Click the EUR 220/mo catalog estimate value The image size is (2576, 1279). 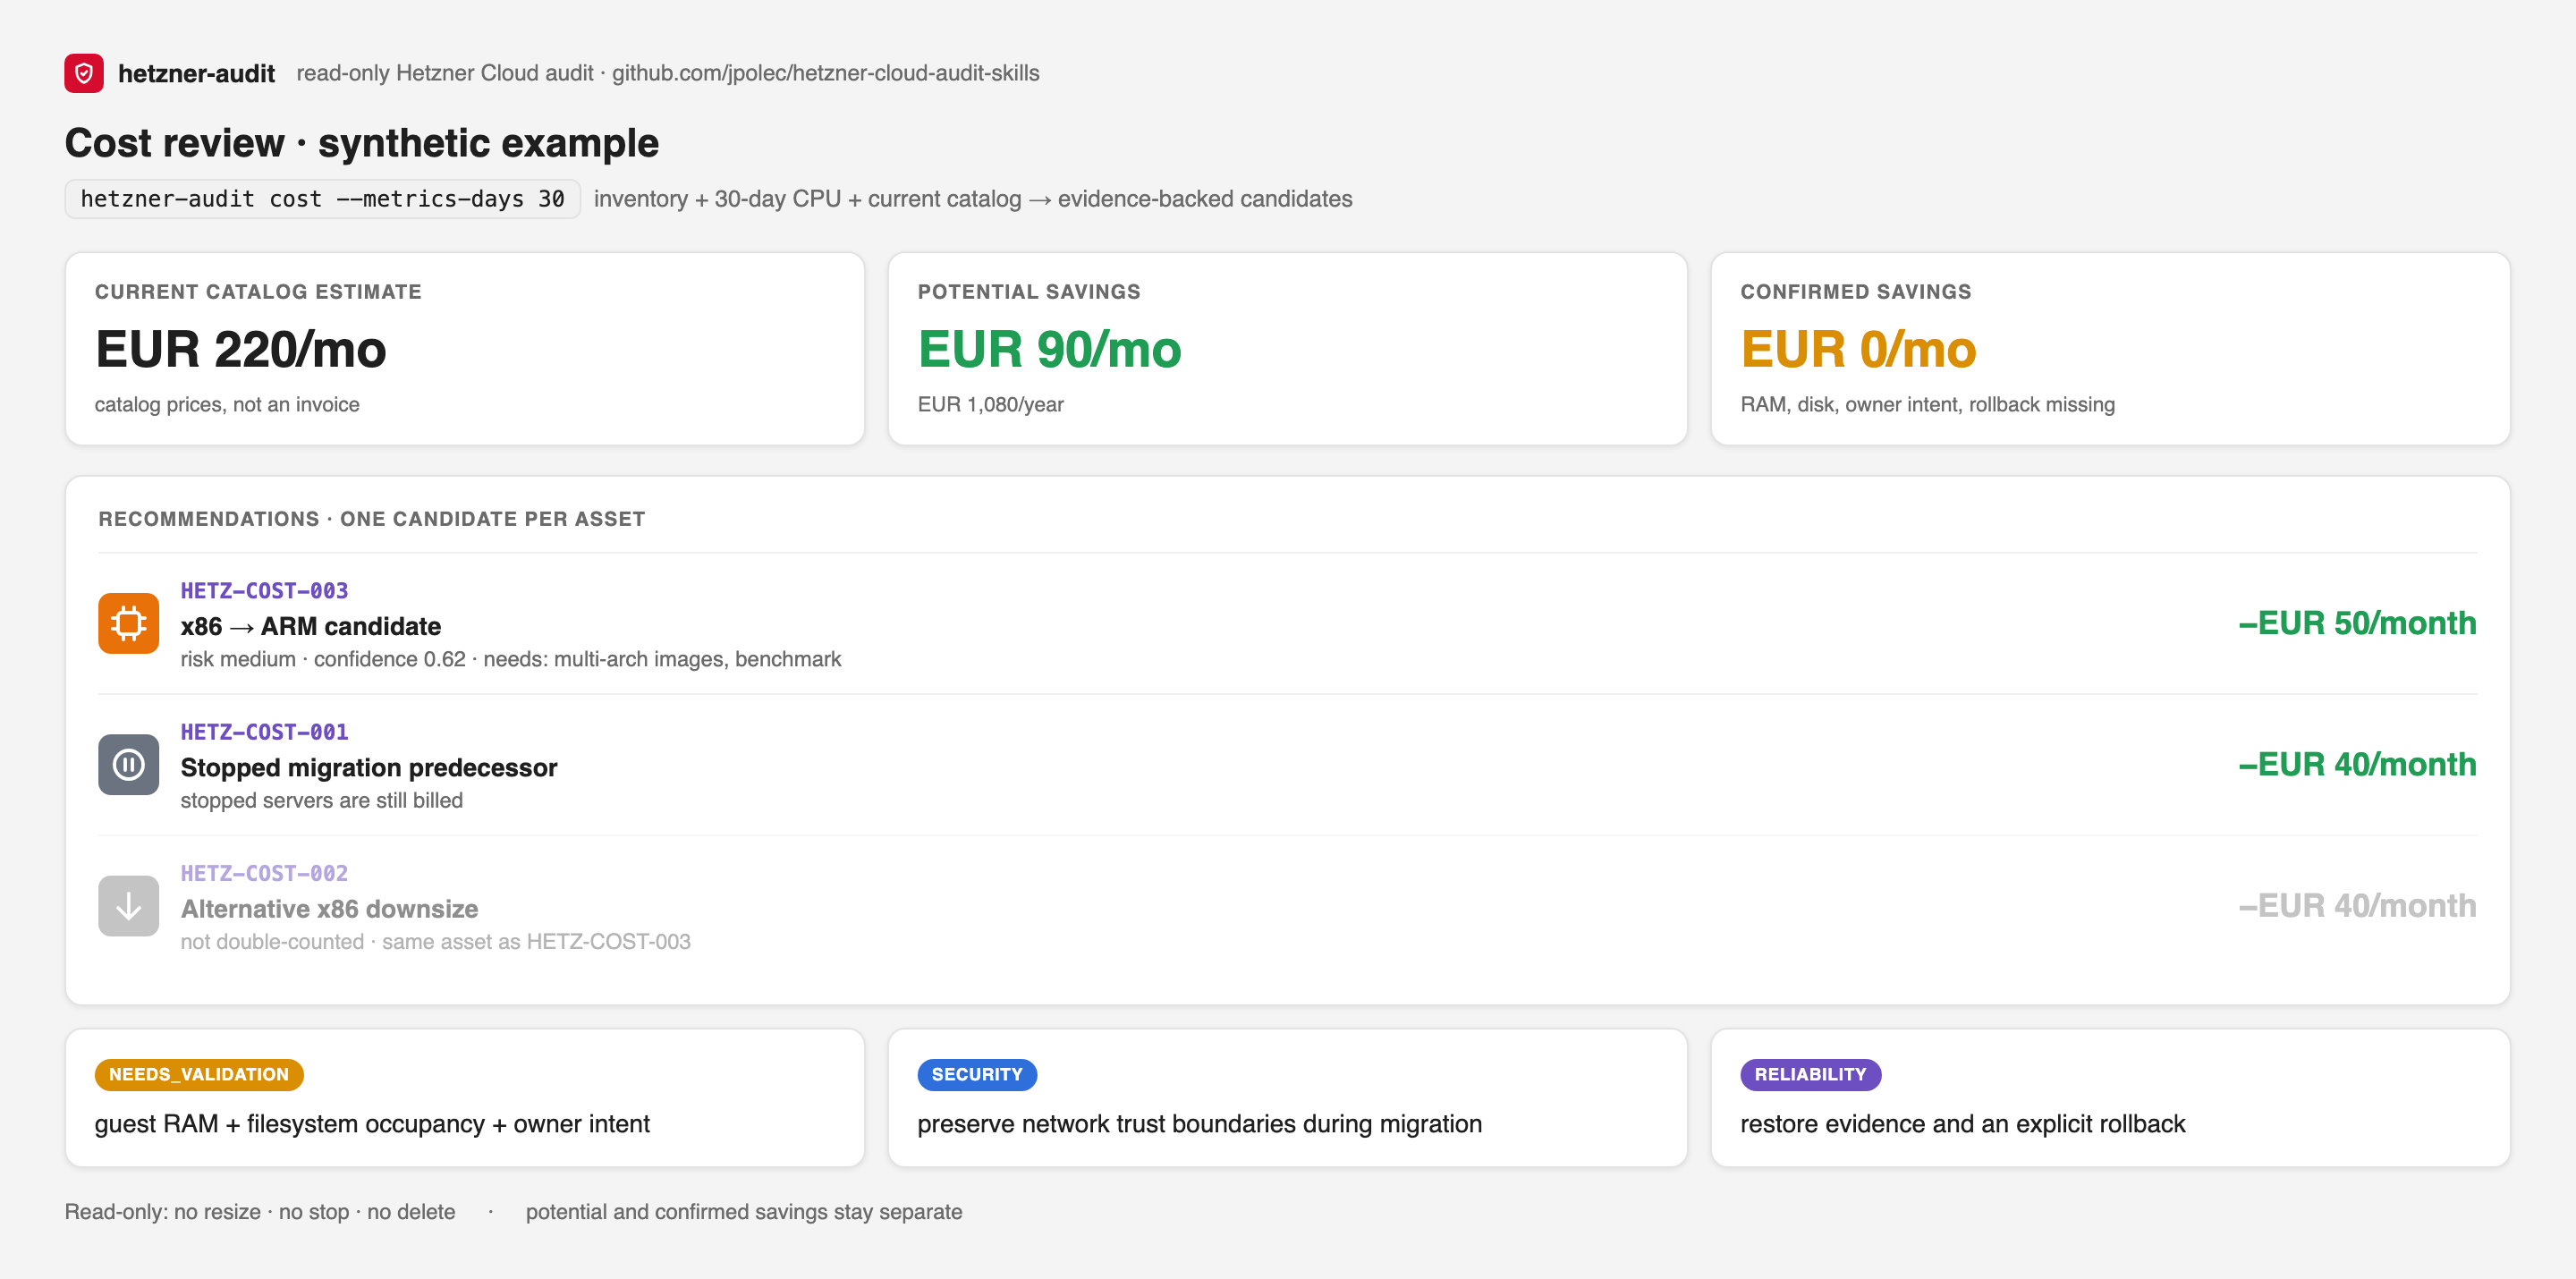pyautogui.click(x=240, y=349)
